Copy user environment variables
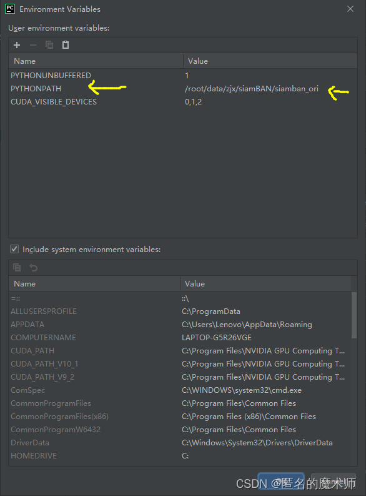 click(49, 45)
